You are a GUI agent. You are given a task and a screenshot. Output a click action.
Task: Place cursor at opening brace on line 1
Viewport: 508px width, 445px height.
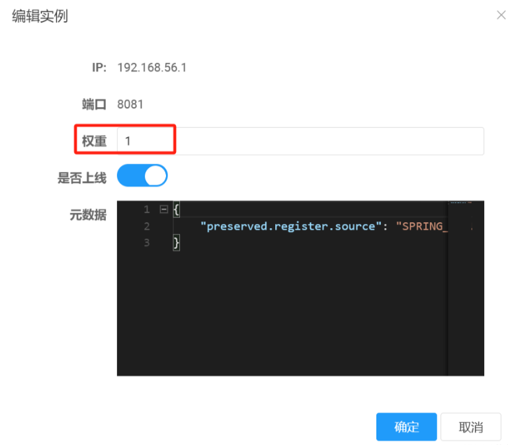176,210
